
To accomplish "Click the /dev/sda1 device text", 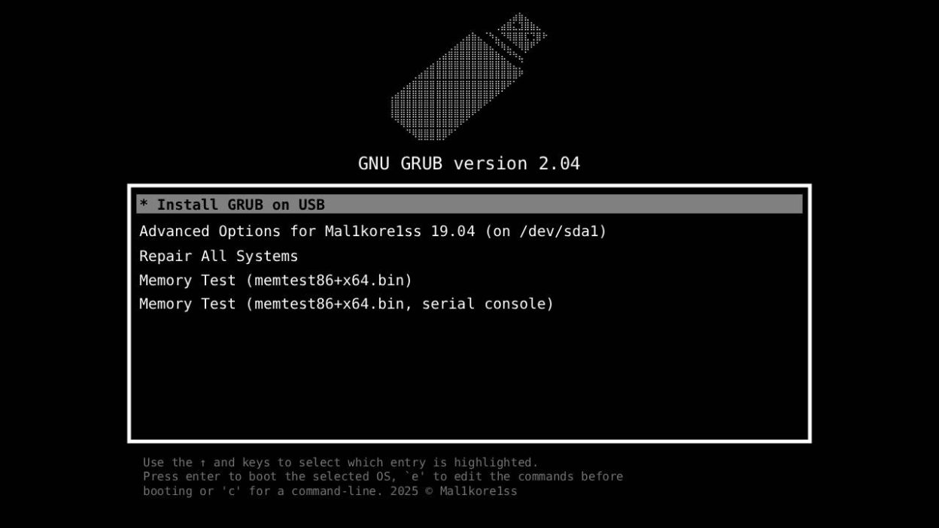I will click(x=558, y=231).
